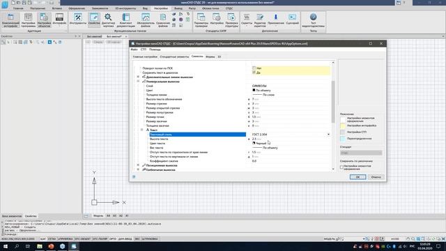446x251 pixels.
Task: Click the CAD standards Settings icon
Action: (x=217, y=20)
